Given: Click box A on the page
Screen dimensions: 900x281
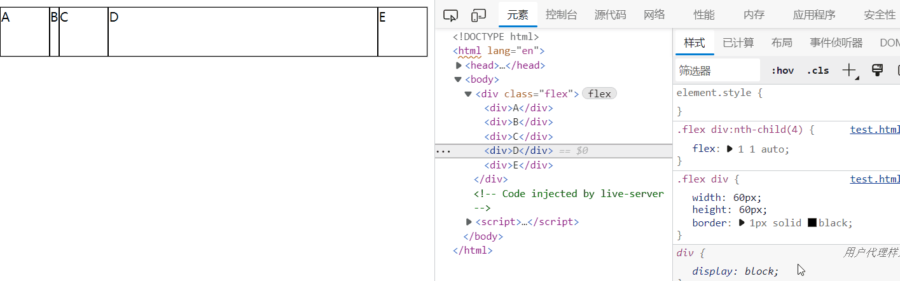Looking at the screenshot, I should coord(25,32).
